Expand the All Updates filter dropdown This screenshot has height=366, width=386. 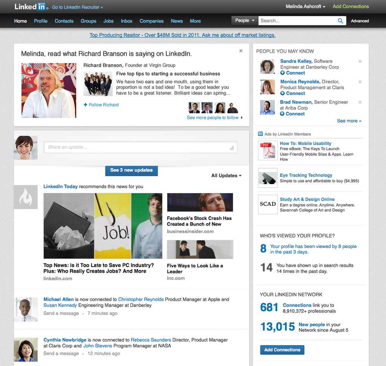pos(226,175)
